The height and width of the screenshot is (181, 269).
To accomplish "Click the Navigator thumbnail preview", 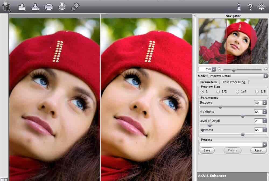I will click(233, 41).
